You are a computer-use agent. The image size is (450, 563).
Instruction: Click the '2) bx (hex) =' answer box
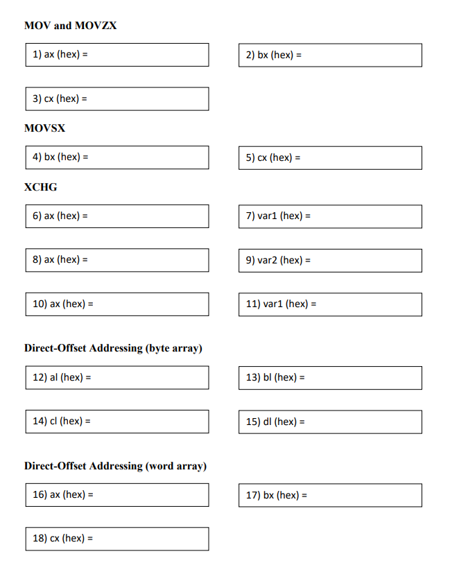coord(331,55)
